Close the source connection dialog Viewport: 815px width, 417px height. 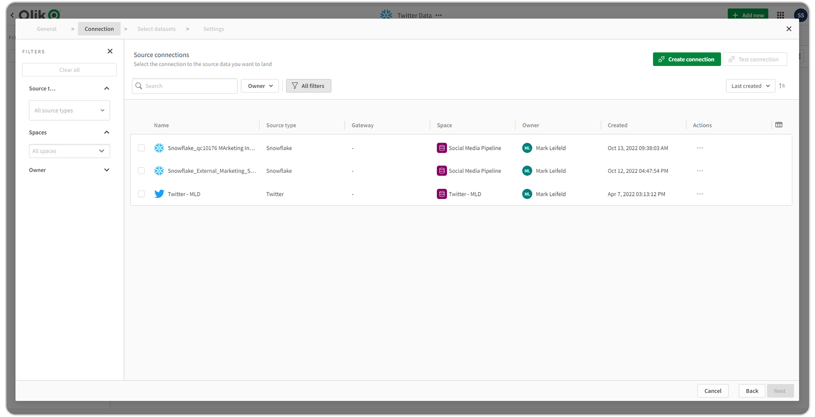click(789, 29)
